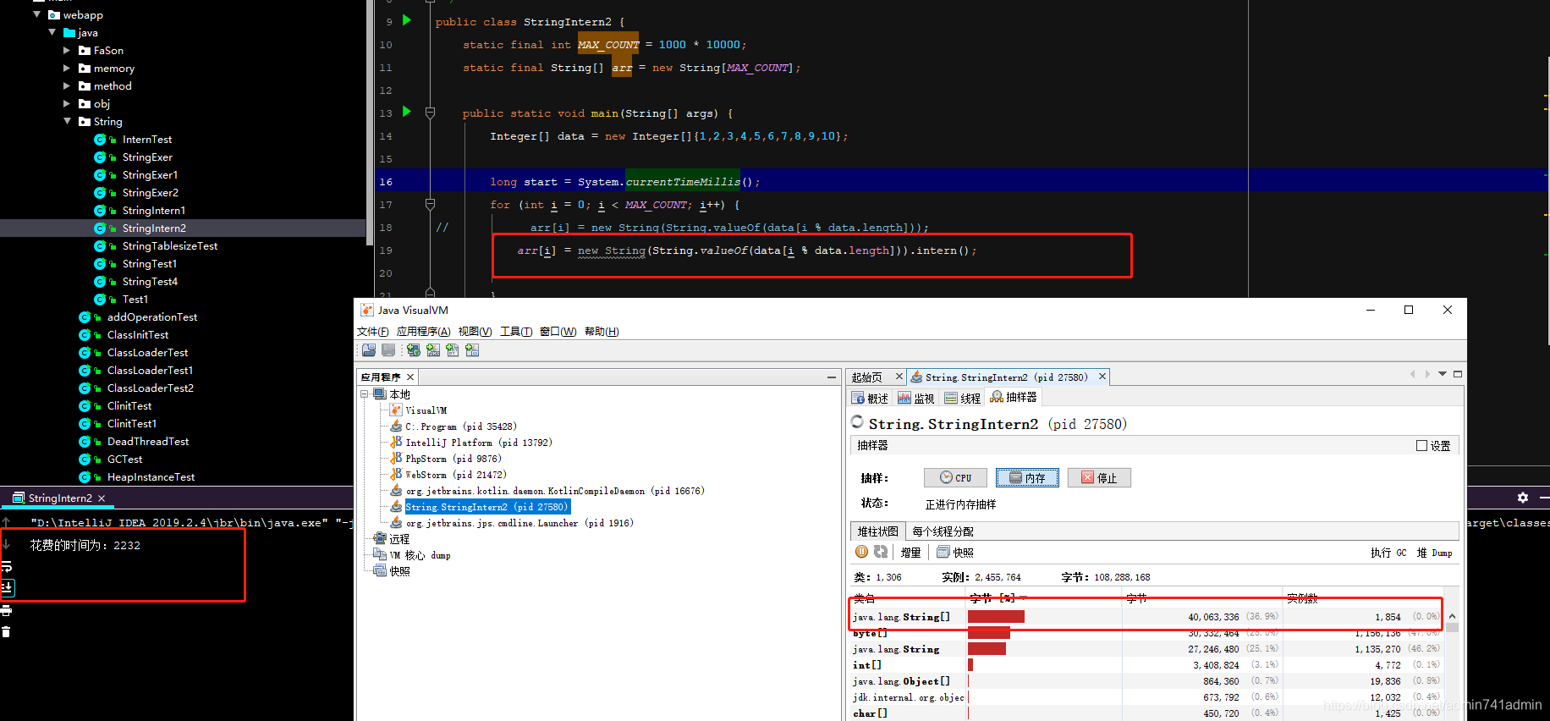Image resolution: width=1550 pixels, height=721 pixels.
Task: Enable the 设置 checkbox in sampler
Action: (x=1421, y=446)
